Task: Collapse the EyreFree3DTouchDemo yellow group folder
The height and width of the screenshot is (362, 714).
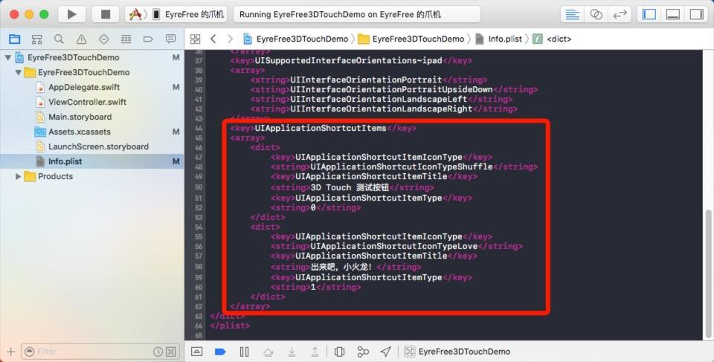Action: tap(18, 72)
